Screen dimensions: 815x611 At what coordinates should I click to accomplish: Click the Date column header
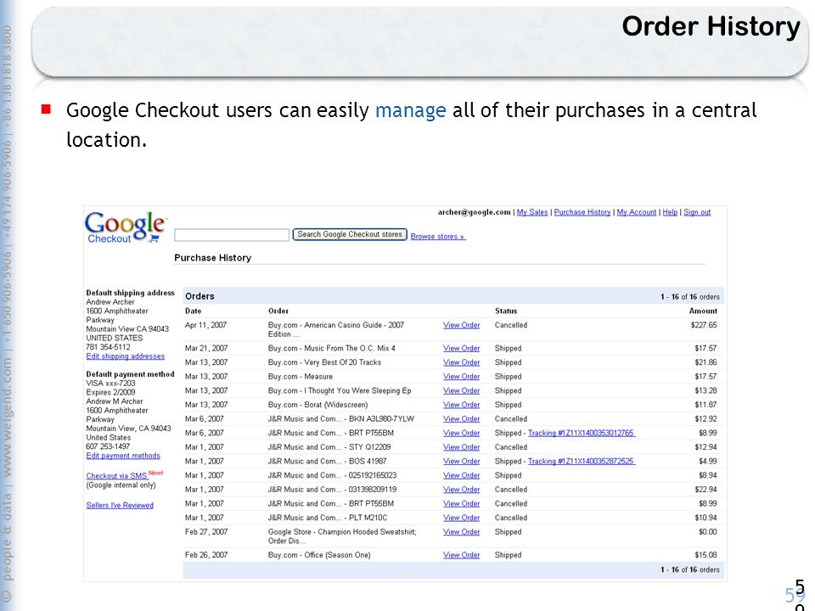click(x=194, y=311)
